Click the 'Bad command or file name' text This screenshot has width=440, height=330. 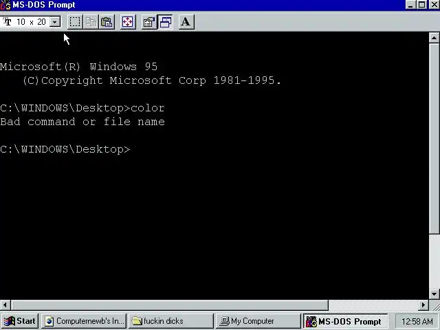tap(82, 122)
